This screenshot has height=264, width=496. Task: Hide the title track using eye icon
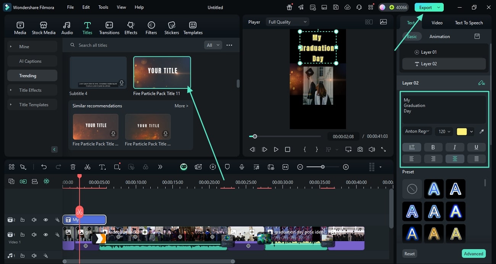pyautogui.click(x=45, y=220)
